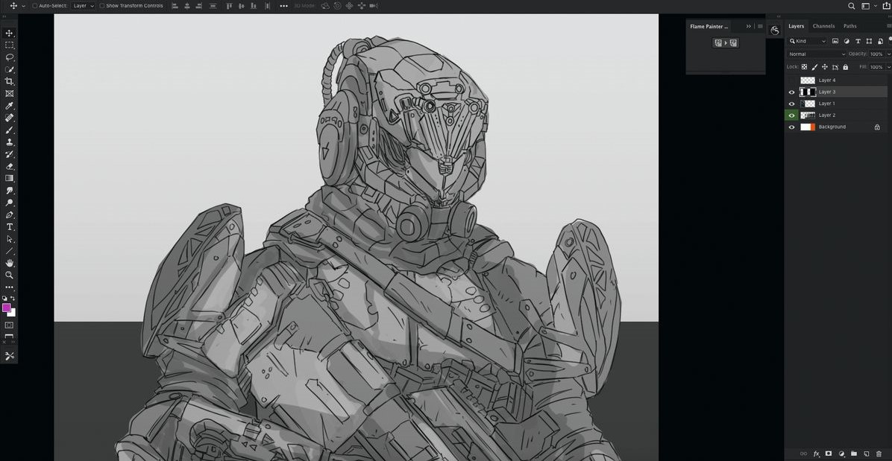Viewport: 892px width, 461px height.
Task: Hide Layer 2 using its eye icon
Action: click(791, 115)
